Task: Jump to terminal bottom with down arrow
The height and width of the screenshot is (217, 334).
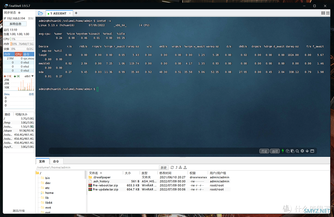Action: pyautogui.click(x=307, y=151)
